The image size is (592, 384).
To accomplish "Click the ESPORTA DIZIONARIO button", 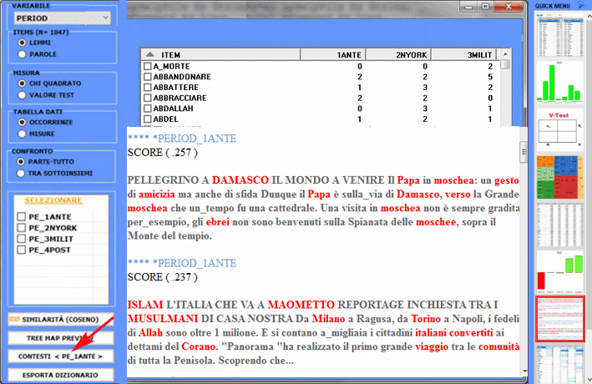I will pos(60,375).
